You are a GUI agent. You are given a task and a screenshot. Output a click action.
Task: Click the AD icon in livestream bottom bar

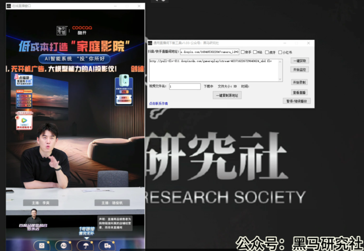[x=63, y=246]
